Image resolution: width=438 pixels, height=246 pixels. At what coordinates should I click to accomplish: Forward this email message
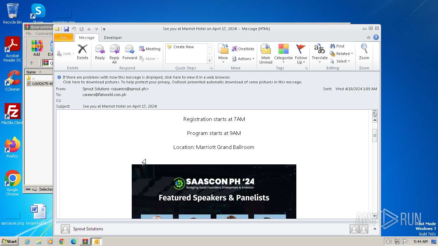[130, 52]
